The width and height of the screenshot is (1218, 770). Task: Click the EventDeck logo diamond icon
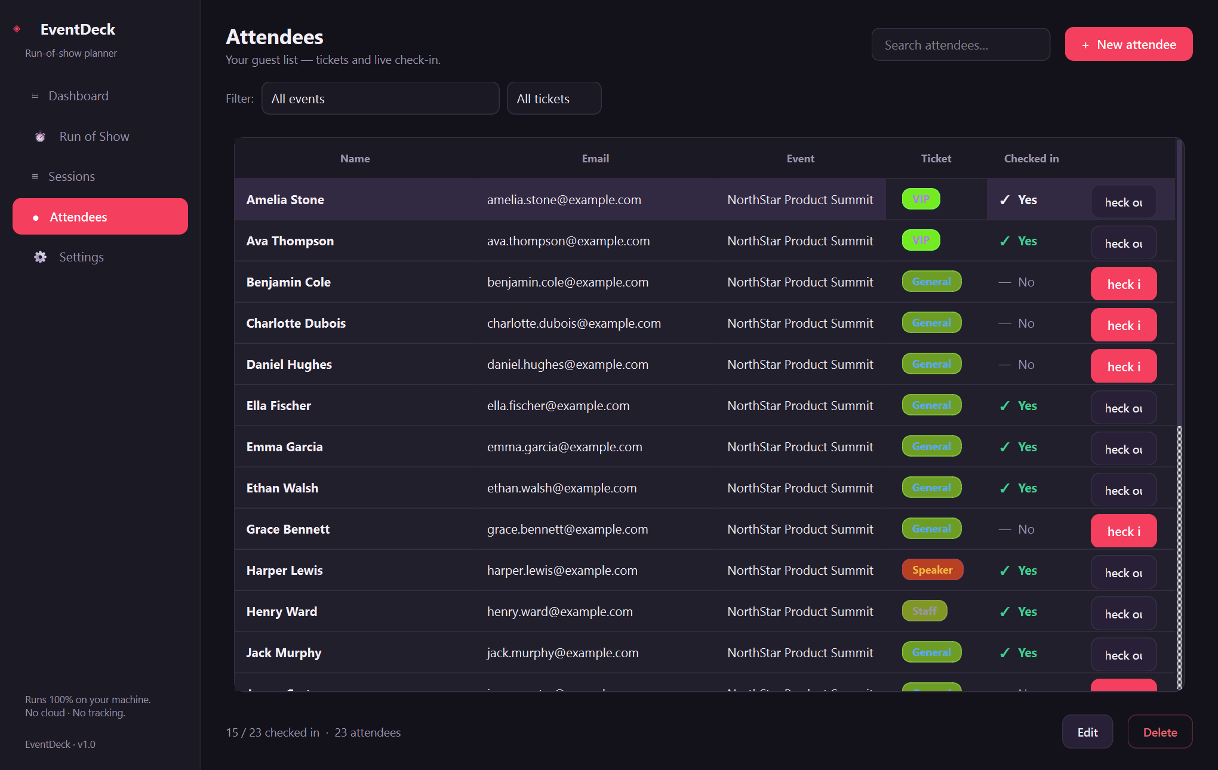pos(17,29)
